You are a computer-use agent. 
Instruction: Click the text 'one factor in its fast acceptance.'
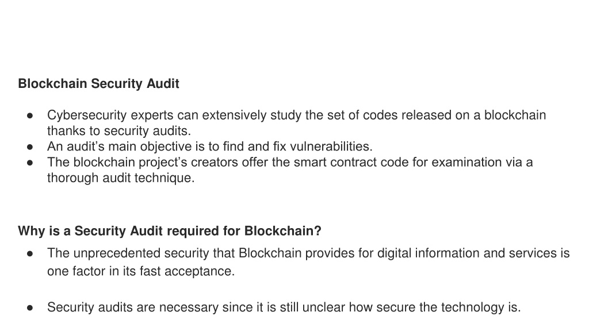[x=141, y=271]
